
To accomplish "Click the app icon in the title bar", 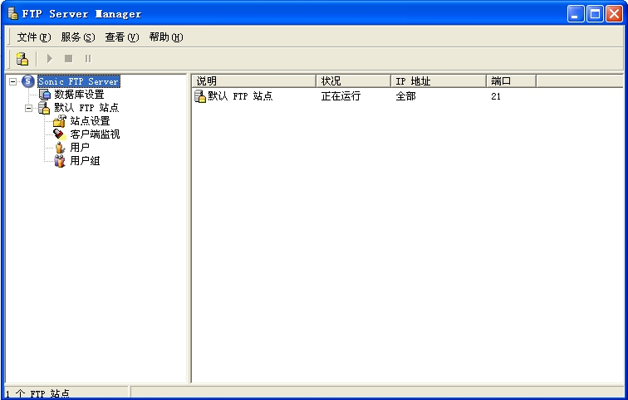I will pos(12,13).
